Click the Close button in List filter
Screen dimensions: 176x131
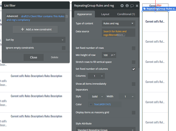[34, 57]
